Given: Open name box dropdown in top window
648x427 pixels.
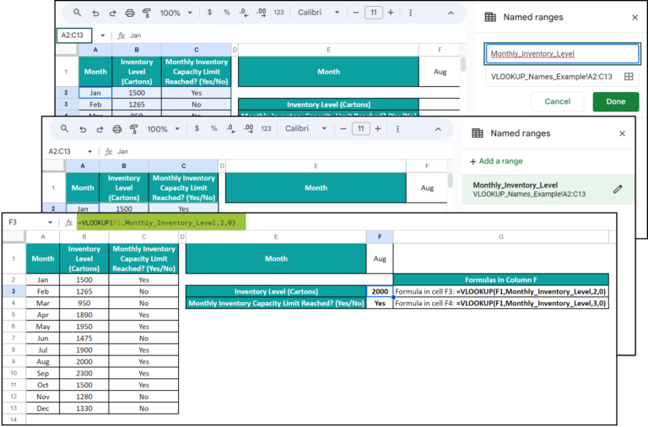Looking at the screenshot, I should [102, 35].
